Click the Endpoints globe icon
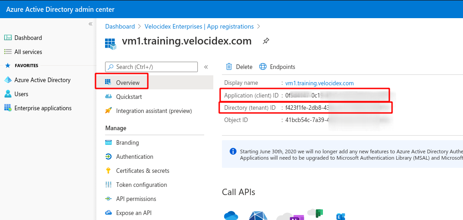463x220 pixels. pos(263,67)
